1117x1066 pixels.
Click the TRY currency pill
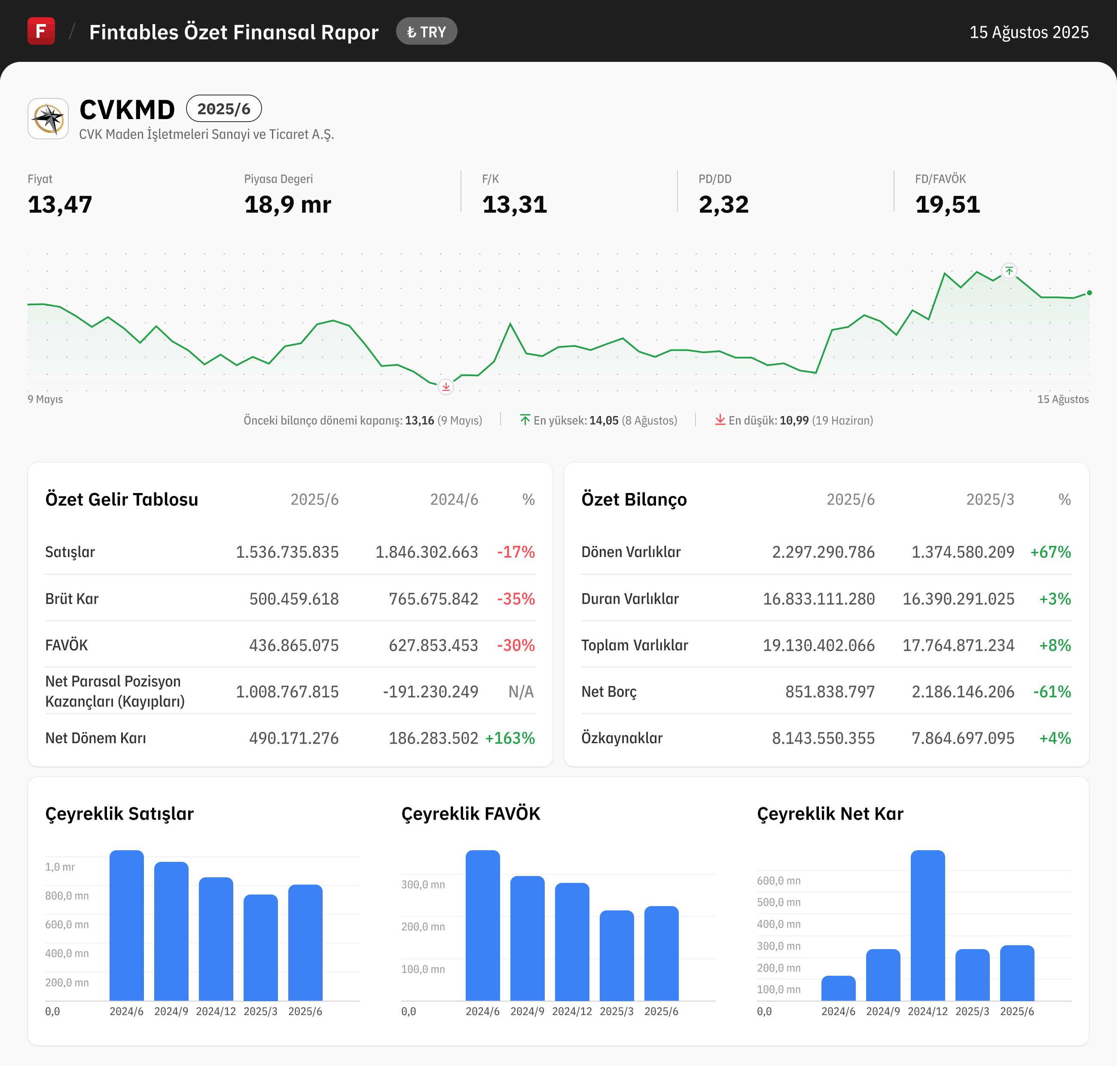pyautogui.click(x=427, y=32)
